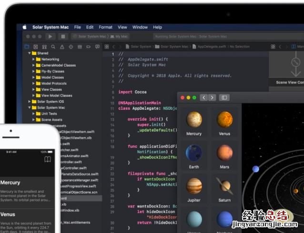Screen dimensions: 304x233
Task: Click the Run (play) button in Xcode toolbar
Action: coord(51,36)
